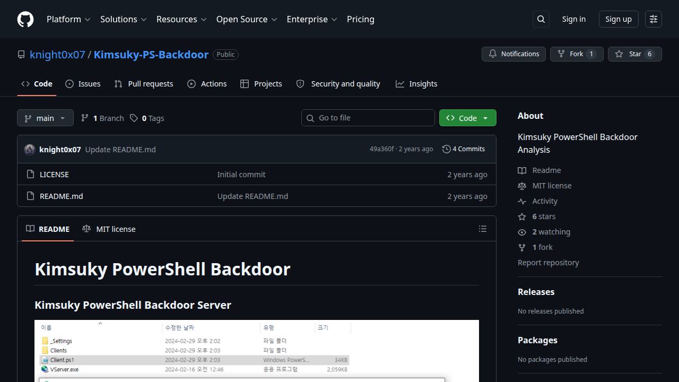The width and height of the screenshot is (679, 382).
Task: Open the Projects tab
Action: 261,84
